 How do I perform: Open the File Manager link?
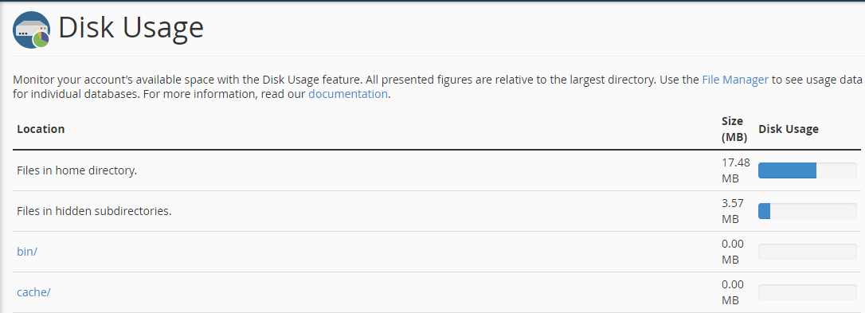click(735, 80)
